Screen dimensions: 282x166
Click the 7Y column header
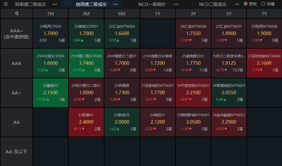click(264, 14)
